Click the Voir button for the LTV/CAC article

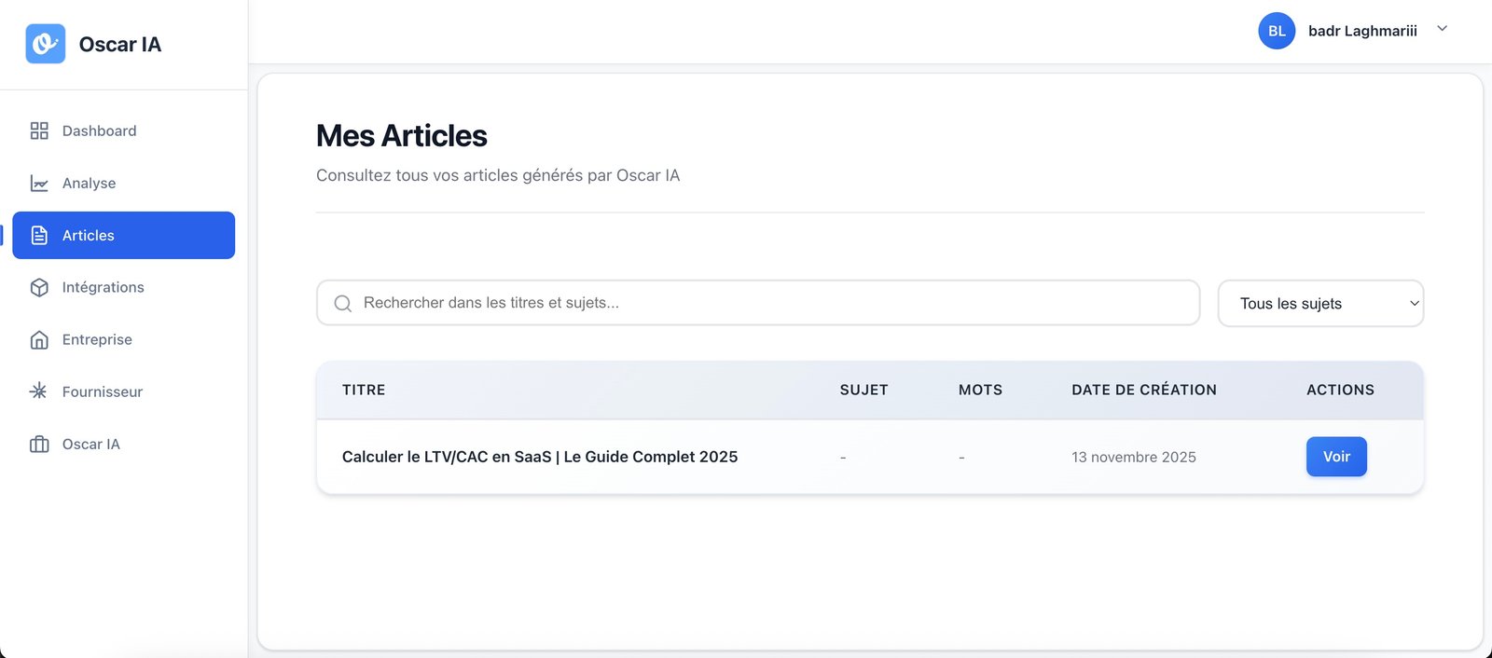click(1336, 457)
